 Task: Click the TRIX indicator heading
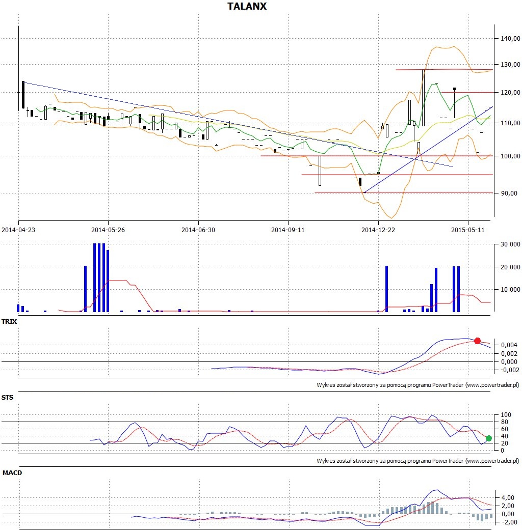click(9, 322)
